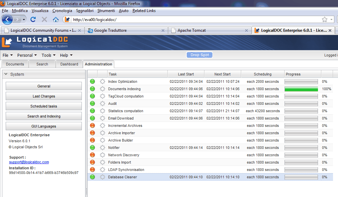This screenshot has width=338, height=197.
Task: Click the GUI Languages button
Action: 44,126
